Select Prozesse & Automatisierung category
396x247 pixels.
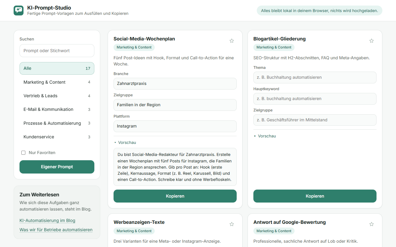point(57,123)
